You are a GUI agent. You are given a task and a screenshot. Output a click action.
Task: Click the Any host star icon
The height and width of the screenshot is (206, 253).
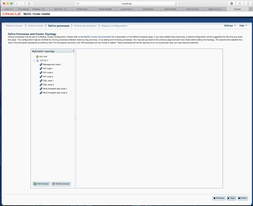(37, 57)
